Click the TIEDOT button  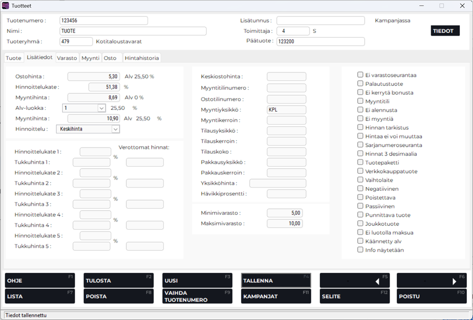[445, 31]
